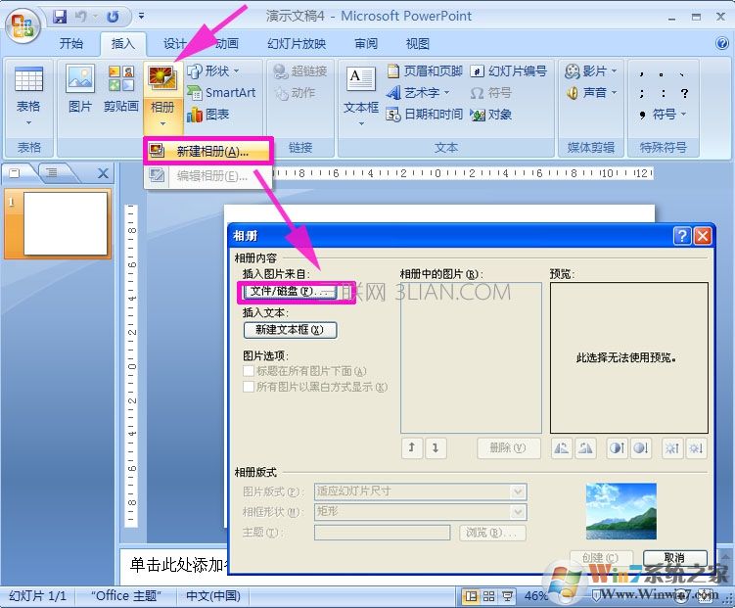Insert a SmartArt graphic

pyautogui.click(x=221, y=92)
